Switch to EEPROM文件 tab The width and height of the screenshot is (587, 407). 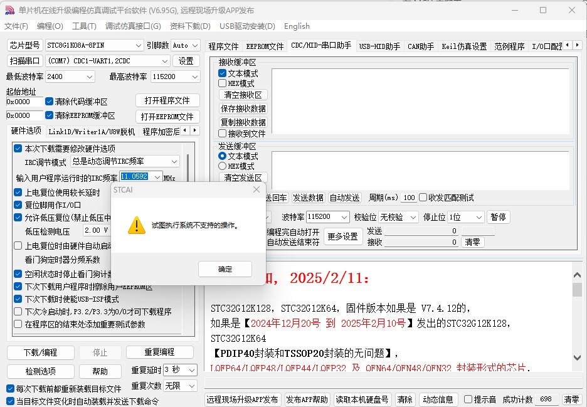265,46
